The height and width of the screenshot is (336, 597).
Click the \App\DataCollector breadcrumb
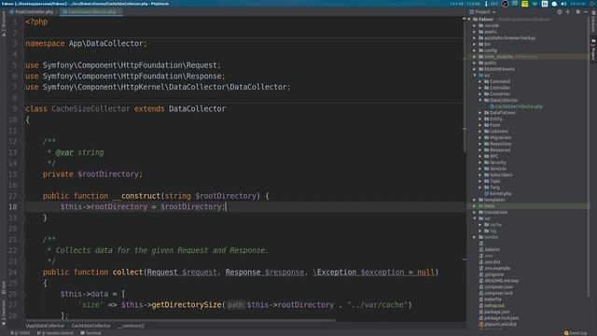click(x=45, y=326)
